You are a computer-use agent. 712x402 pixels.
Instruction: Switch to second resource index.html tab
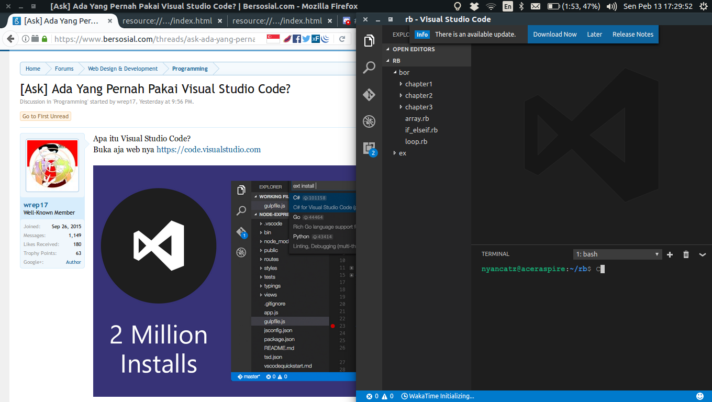pyautogui.click(x=277, y=21)
